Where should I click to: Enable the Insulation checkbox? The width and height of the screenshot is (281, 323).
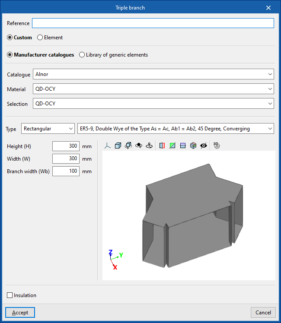point(10,295)
